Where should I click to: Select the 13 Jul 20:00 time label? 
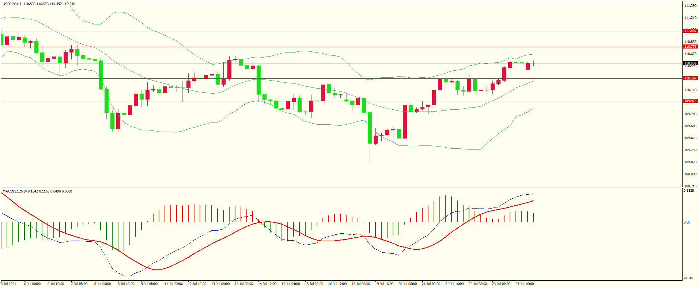[243, 284]
